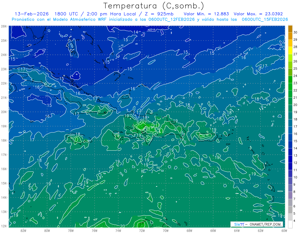Click the '68W' longitude axis label

pyautogui.click(x=190, y=230)
